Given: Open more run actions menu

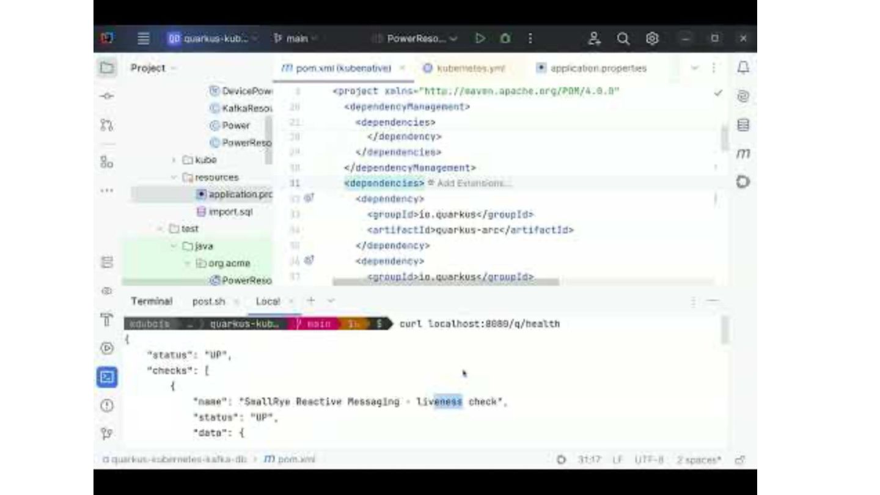Looking at the screenshot, I should (x=530, y=38).
